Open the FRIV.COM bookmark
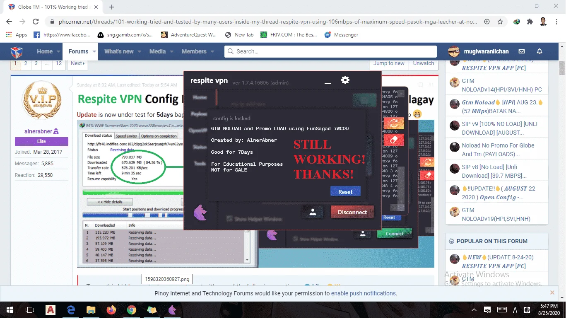 click(x=289, y=35)
